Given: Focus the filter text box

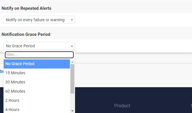Looking at the screenshot, I should pyautogui.click(x=39, y=55).
